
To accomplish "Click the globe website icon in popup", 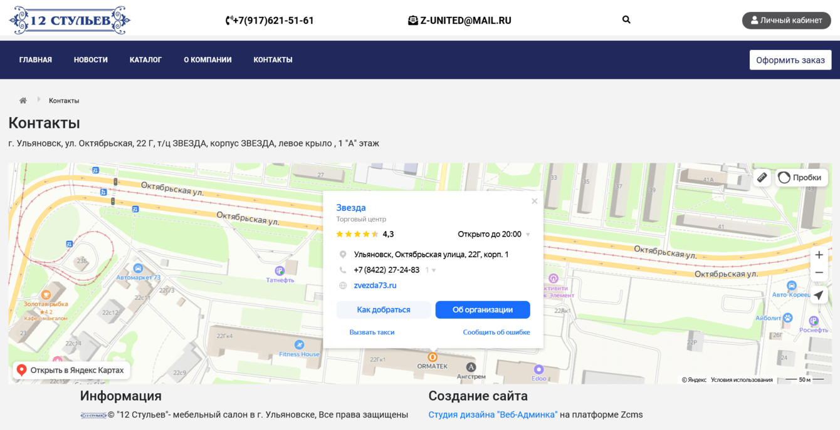I will point(343,286).
